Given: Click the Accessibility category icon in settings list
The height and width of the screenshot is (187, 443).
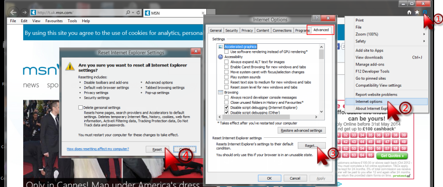Looking at the screenshot, I should point(221,57).
